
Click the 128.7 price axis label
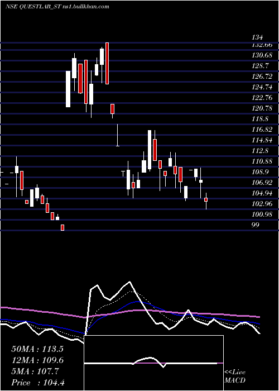tap(261, 66)
